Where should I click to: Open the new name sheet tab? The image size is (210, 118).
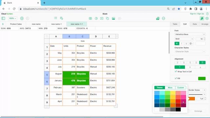coord(36,24)
